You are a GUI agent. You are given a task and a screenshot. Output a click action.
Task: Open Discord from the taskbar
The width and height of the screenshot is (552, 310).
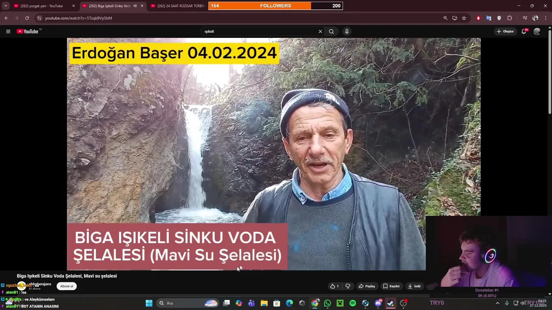[x=378, y=303]
